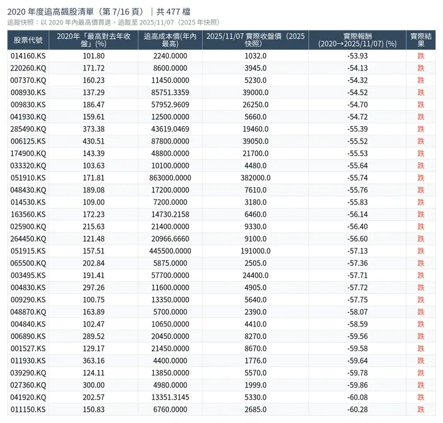The image size is (443, 423).
Task: Select stock code 174900.KQ
Action: [x=28, y=153]
